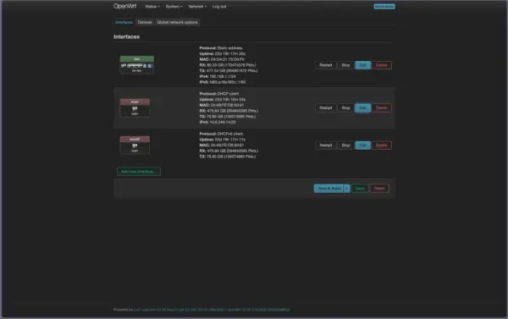Expand the Network dropdown menu

click(x=197, y=7)
